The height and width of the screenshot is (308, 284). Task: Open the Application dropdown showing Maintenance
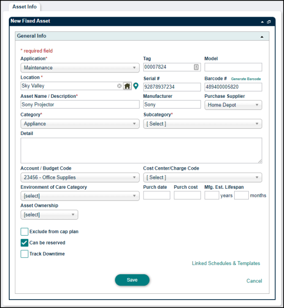(80, 68)
